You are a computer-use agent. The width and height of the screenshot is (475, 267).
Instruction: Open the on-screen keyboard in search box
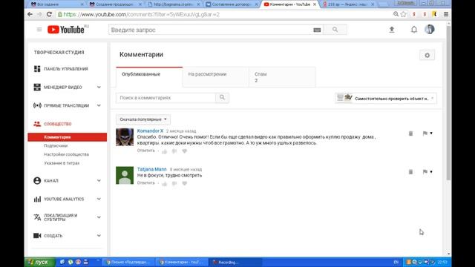pos(317,30)
